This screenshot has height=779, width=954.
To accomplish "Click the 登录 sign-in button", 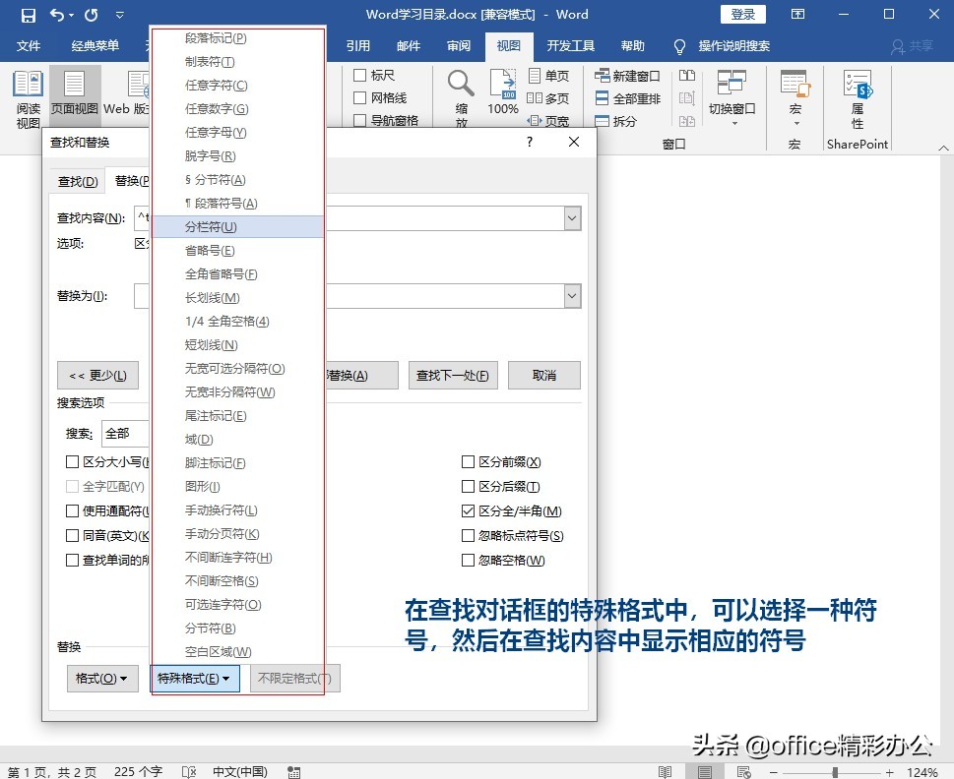I will pyautogui.click(x=743, y=15).
